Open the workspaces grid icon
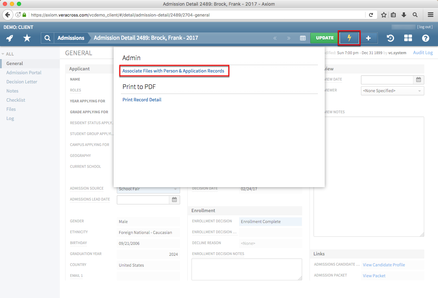The width and height of the screenshot is (438, 298). coord(408,38)
